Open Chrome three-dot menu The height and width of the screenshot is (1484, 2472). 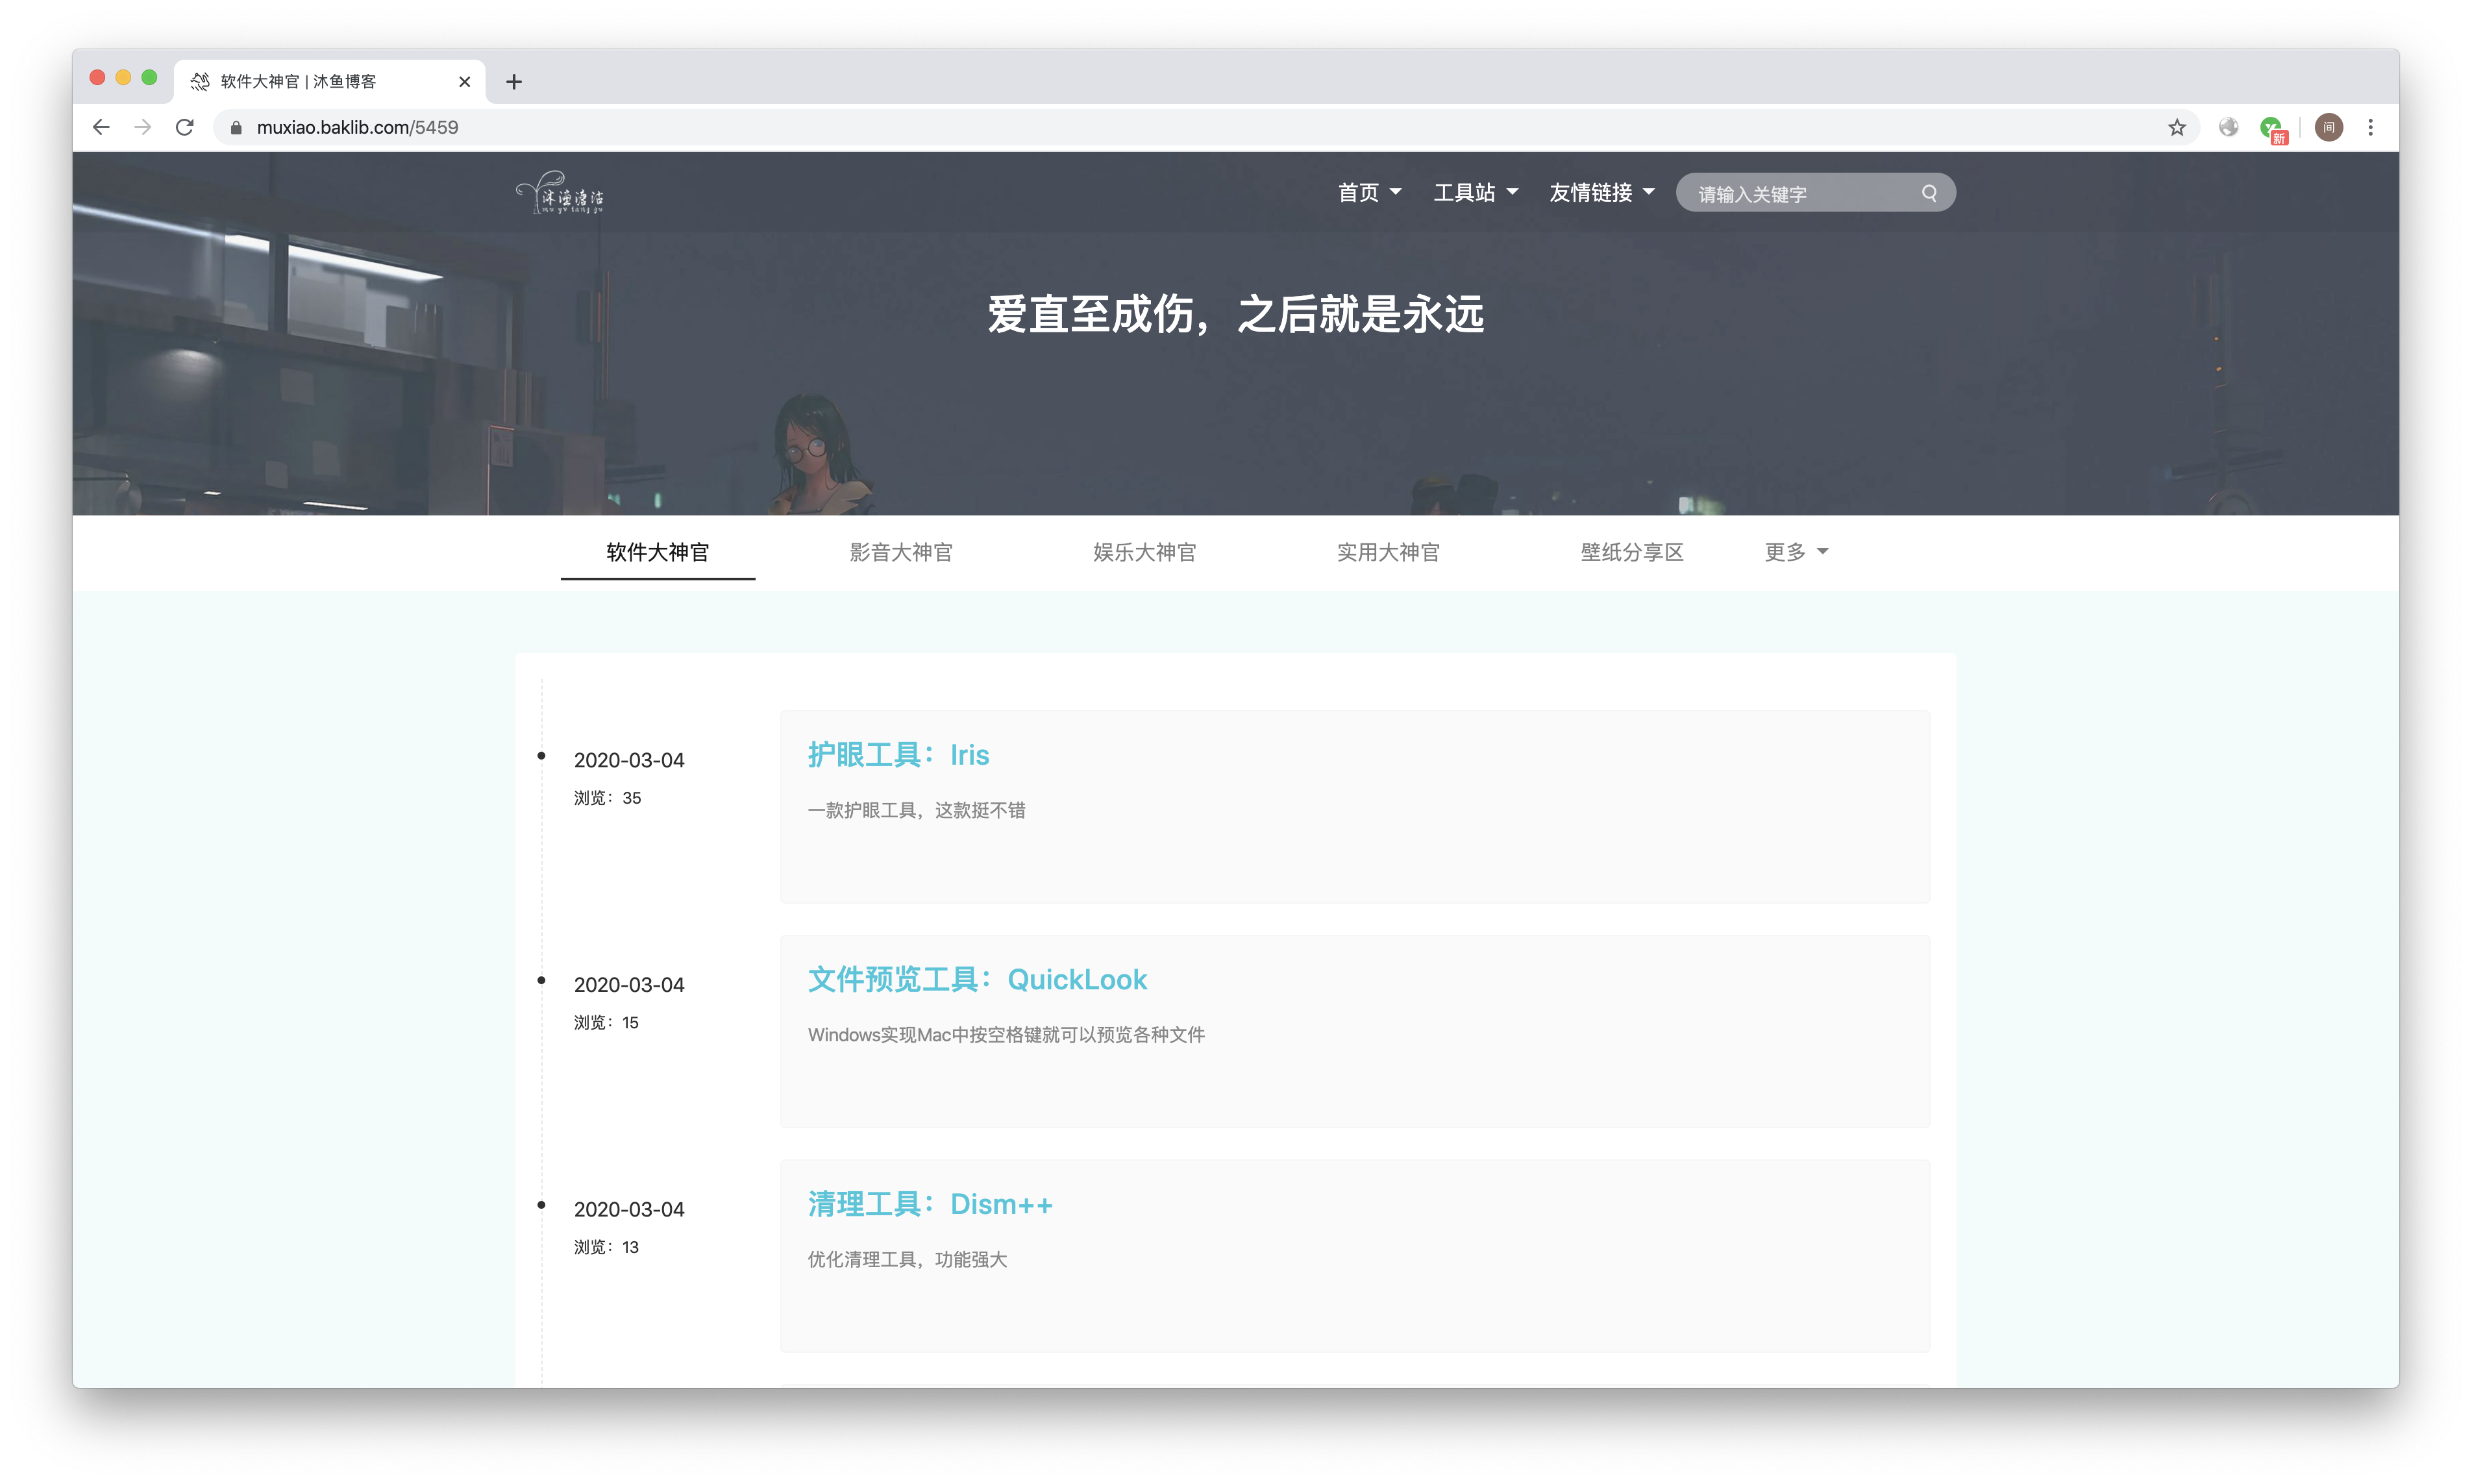[2370, 127]
